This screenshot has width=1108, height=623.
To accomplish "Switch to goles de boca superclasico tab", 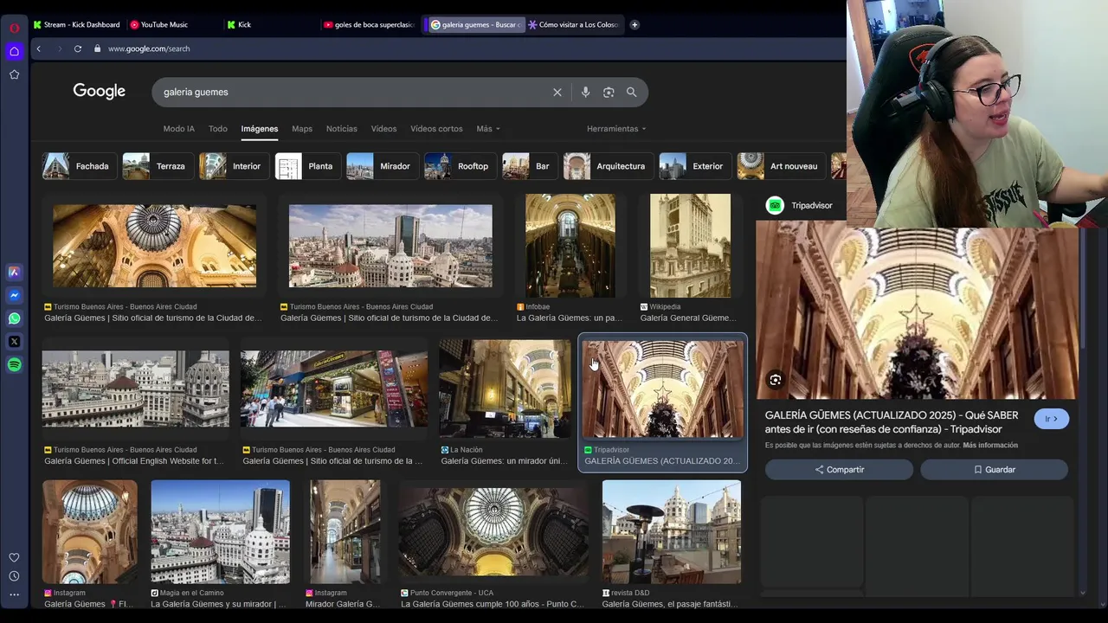I will pos(369,25).
